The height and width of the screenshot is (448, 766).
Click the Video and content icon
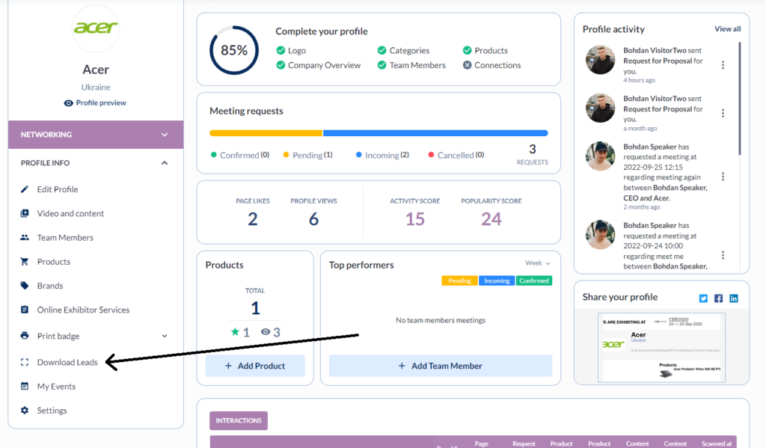tap(25, 213)
